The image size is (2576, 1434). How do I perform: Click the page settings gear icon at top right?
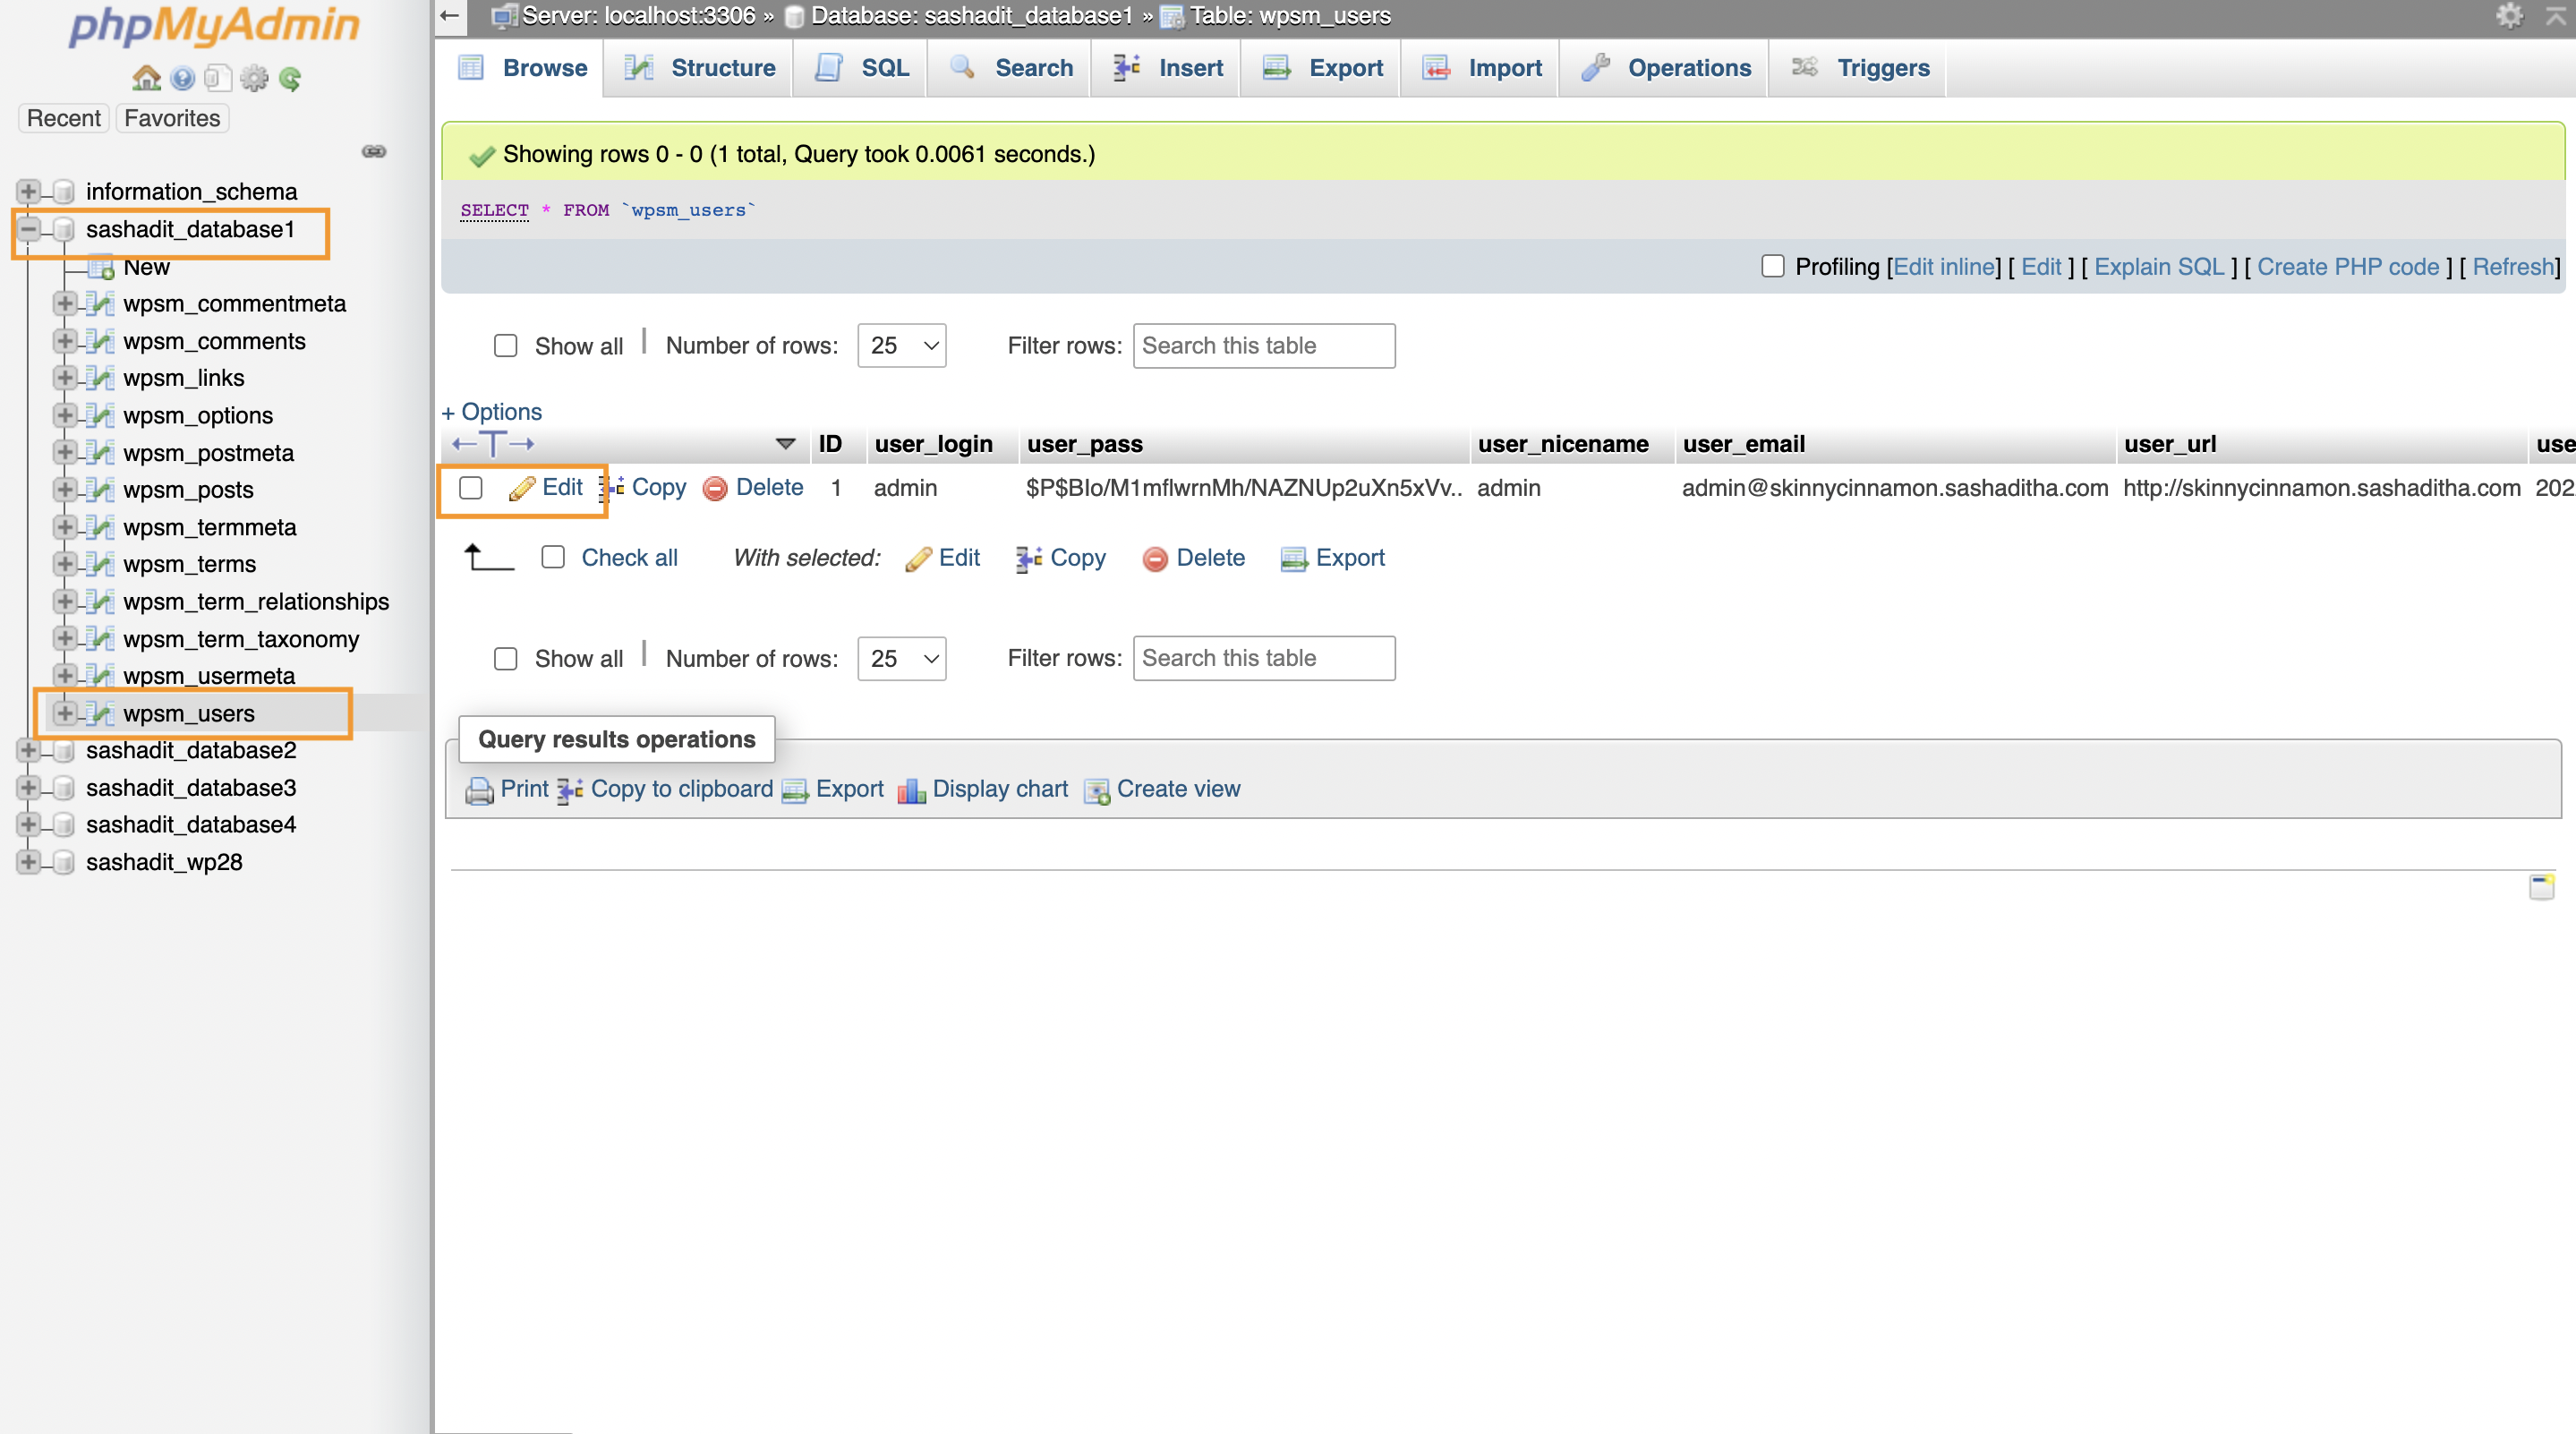tap(2509, 15)
